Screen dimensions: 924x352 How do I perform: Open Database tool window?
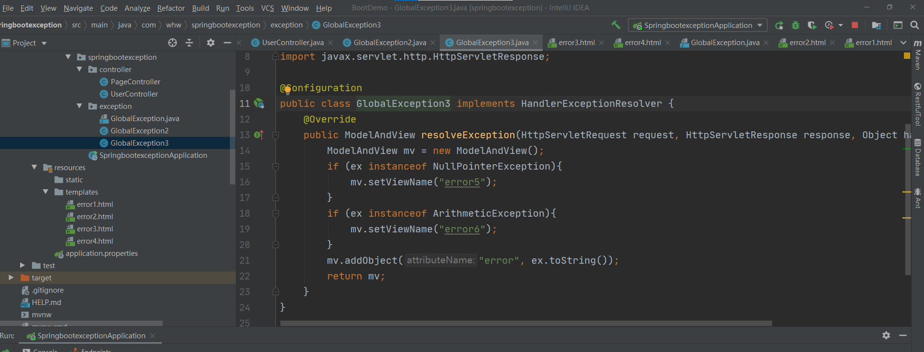coord(918,157)
